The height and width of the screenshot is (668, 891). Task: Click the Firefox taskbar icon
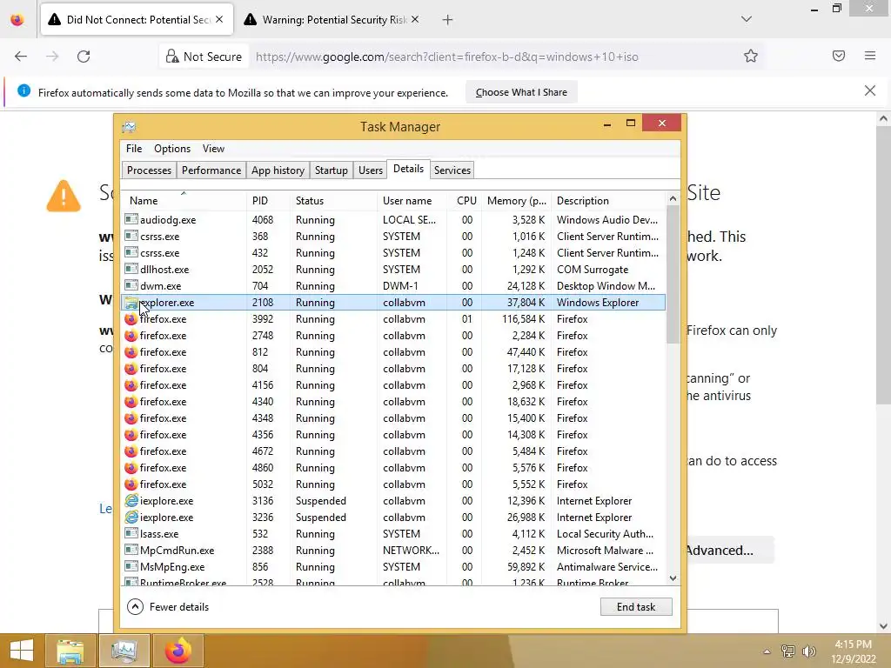tap(178, 651)
